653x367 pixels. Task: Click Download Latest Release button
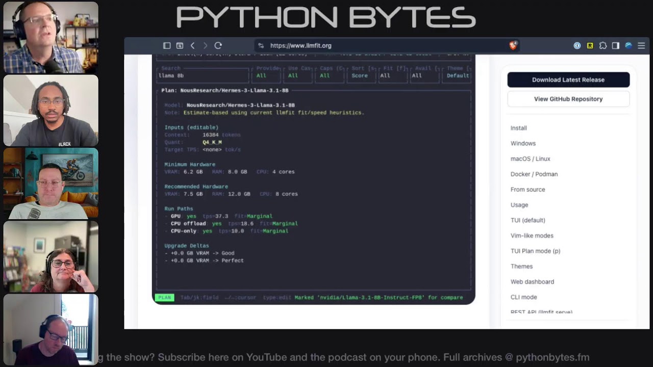[x=568, y=80]
